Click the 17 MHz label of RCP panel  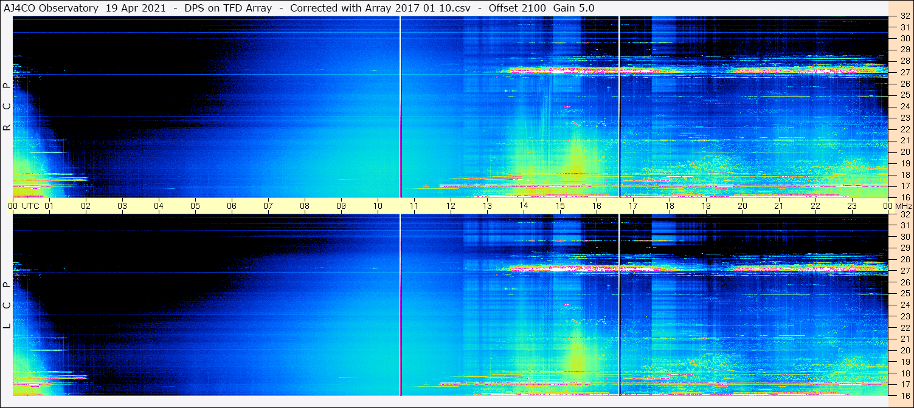coord(904,186)
